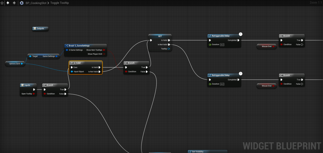Click Duration field on upper Retriggerable Delay
Image resolution: width=323 pixels, height=153 pixels.
tap(222, 45)
